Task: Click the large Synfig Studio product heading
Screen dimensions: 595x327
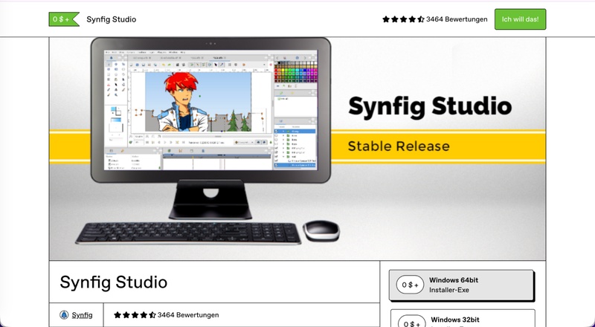Action: click(x=113, y=282)
